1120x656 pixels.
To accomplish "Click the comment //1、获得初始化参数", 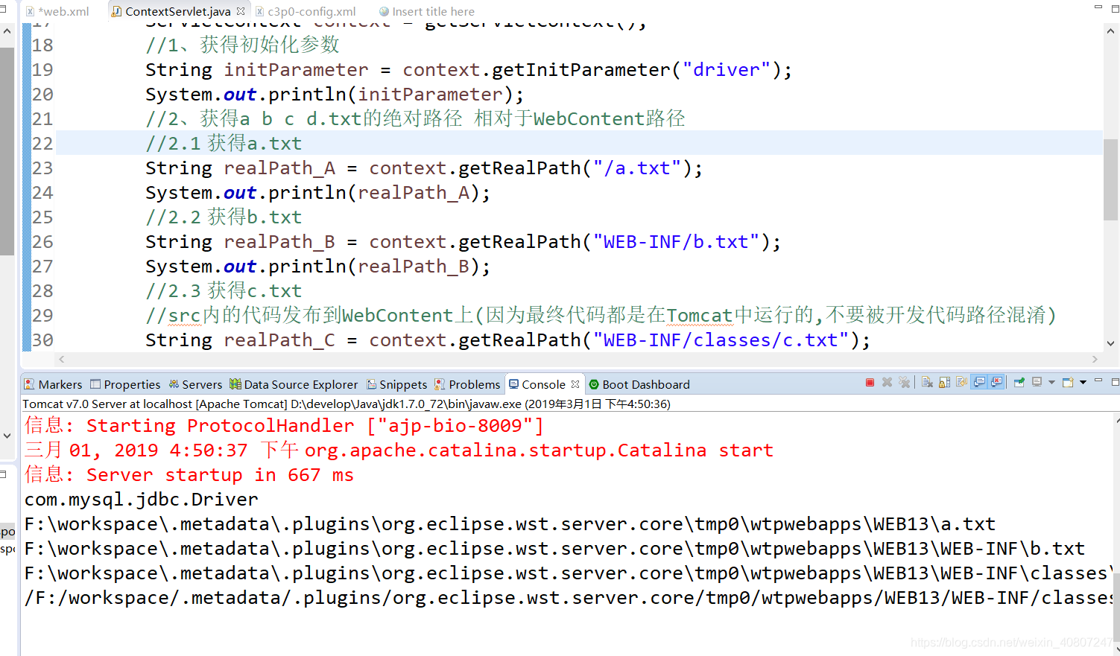I will pos(242,45).
